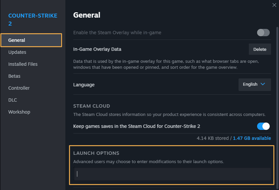Viewport: 279px width, 190px height.
Task: Disable the Steam Cloud saves toggle
Action: 263,126
